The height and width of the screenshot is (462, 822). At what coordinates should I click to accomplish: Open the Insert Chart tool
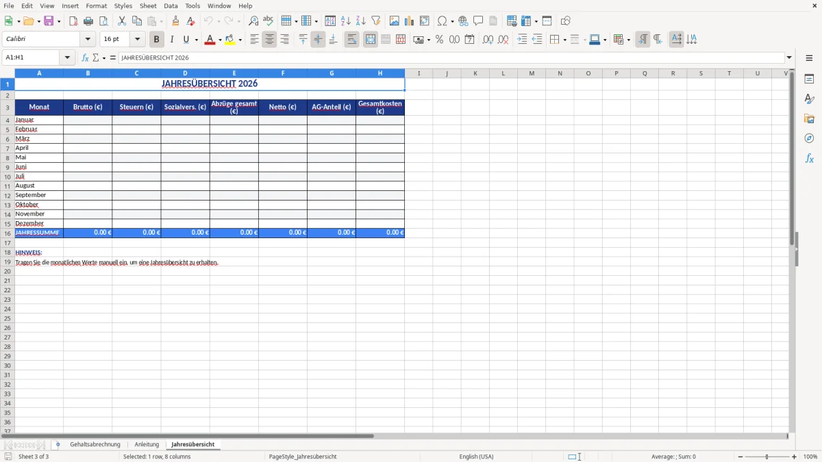pyautogui.click(x=409, y=20)
